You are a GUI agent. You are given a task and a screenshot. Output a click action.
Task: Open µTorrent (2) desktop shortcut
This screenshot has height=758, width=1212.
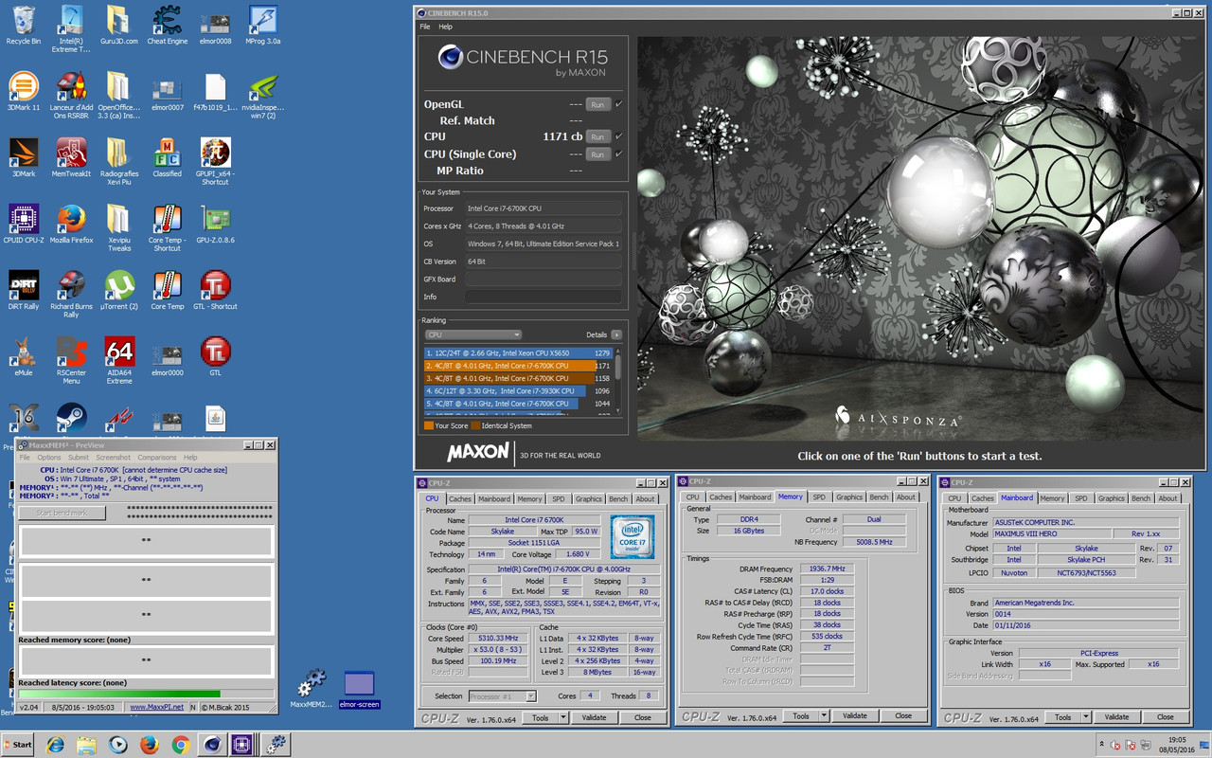tap(119, 291)
